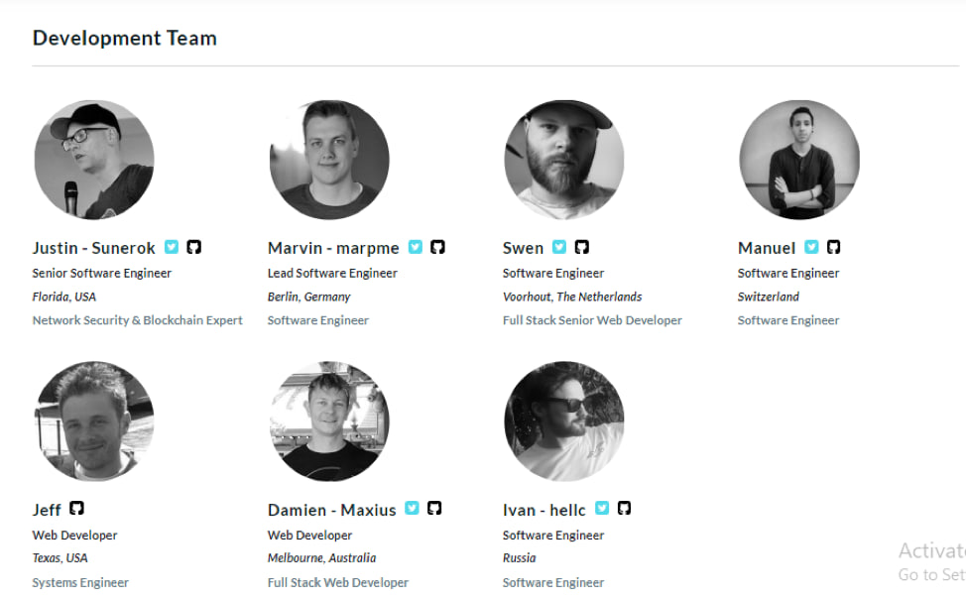Click Marvin - marpme's GitHub icon
The height and width of the screenshot is (601, 966).
click(x=437, y=247)
